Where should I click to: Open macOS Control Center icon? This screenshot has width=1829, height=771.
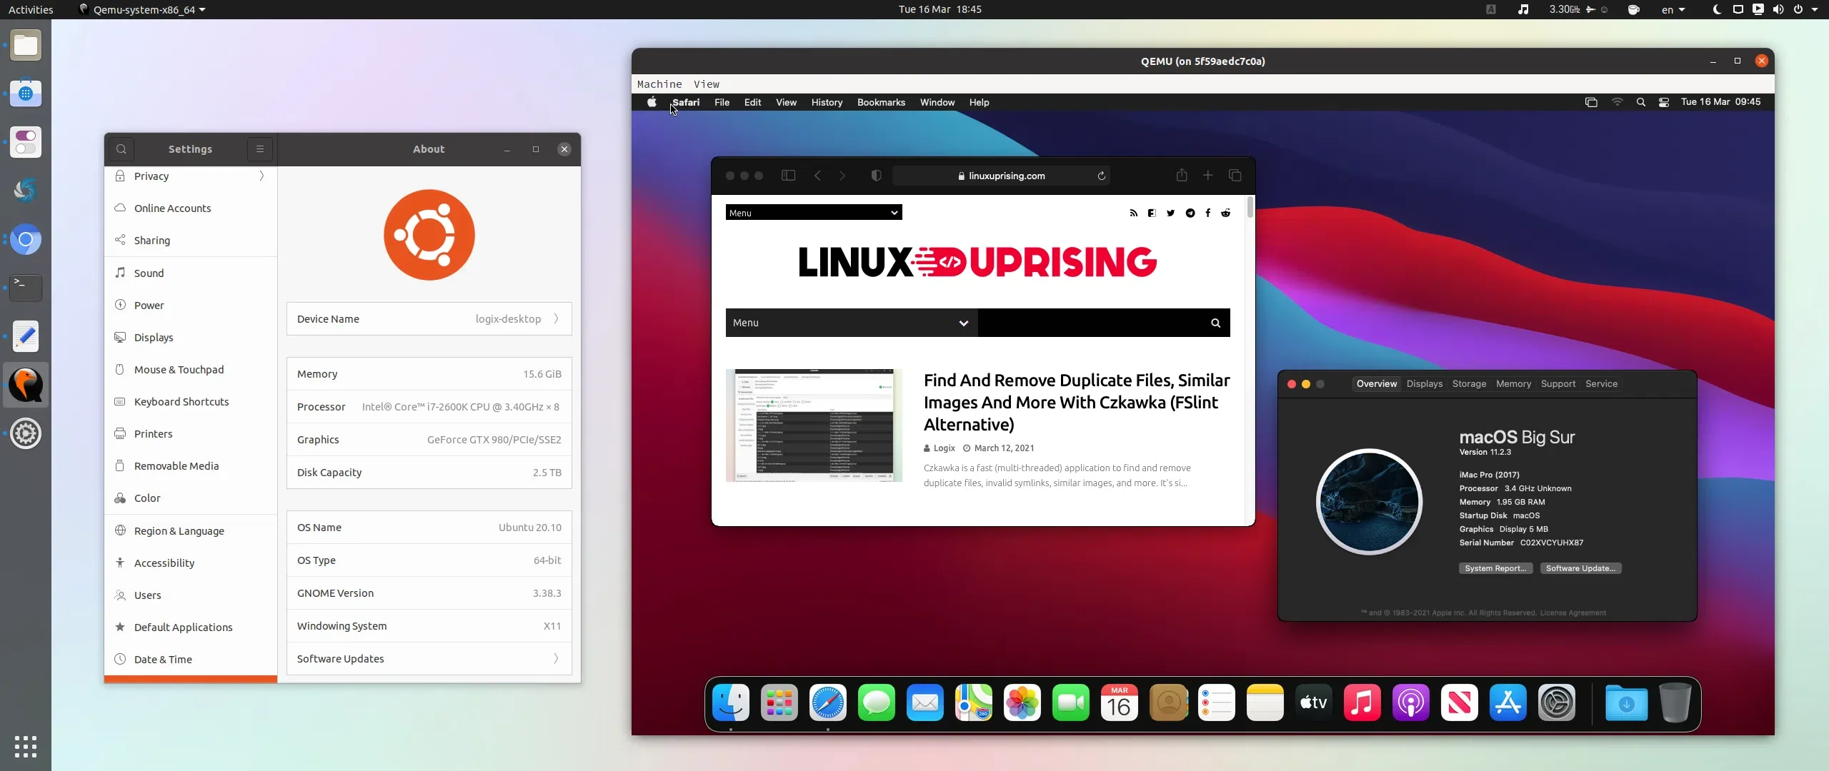point(1664,102)
